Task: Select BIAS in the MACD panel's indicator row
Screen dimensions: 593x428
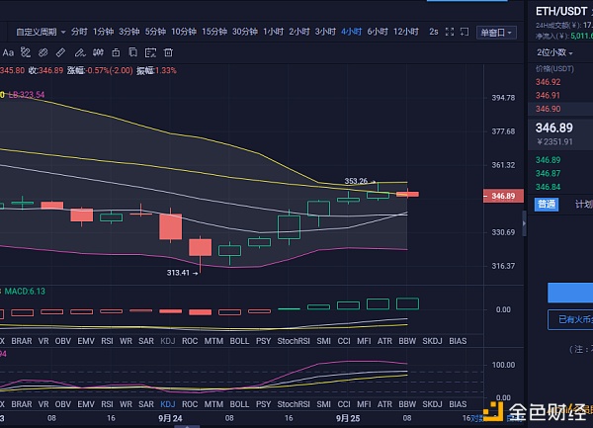Action: [458, 341]
